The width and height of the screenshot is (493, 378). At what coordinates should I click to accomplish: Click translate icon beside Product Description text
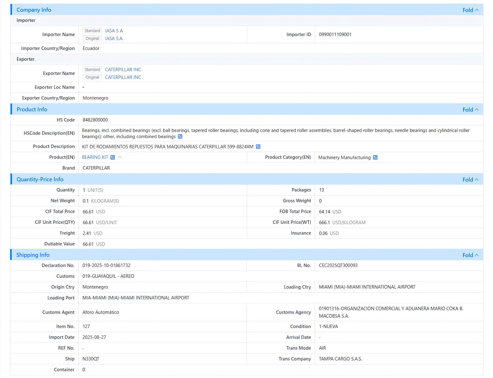pyautogui.click(x=258, y=147)
